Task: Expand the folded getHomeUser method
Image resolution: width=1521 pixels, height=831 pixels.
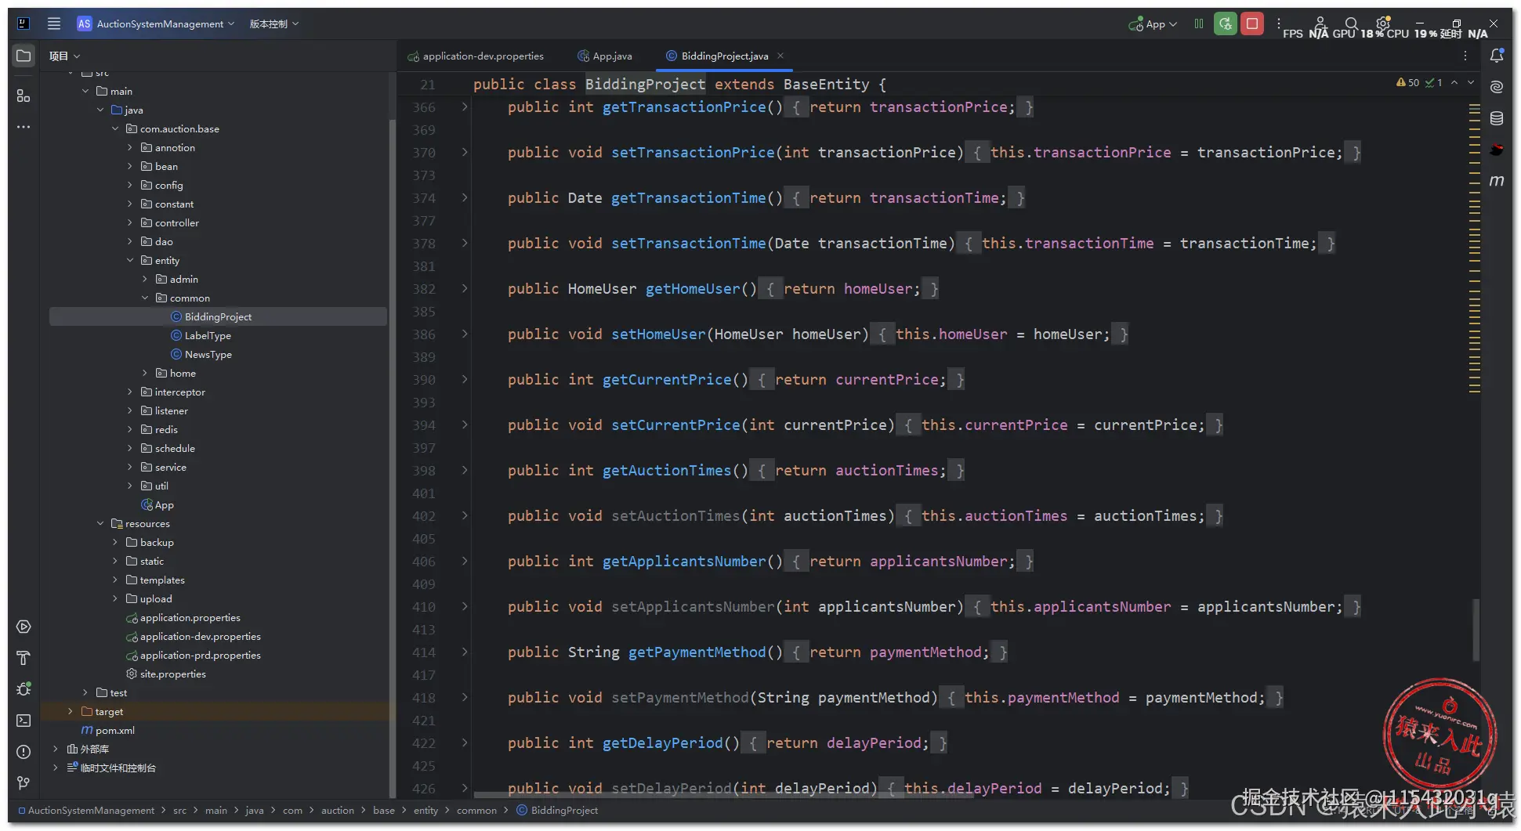Action: (465, 288)
